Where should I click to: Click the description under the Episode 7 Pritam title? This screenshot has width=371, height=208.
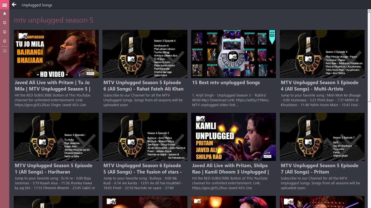click(321, 183)
